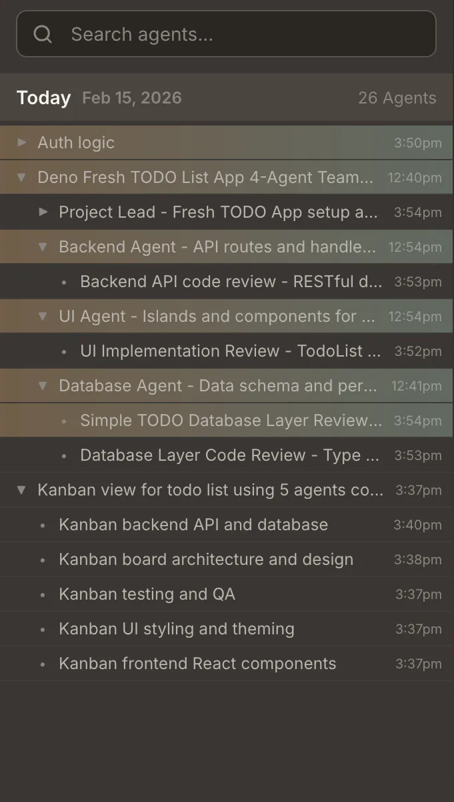
Task: Click the magnifying glass search icon
Action: coord(42,33)
